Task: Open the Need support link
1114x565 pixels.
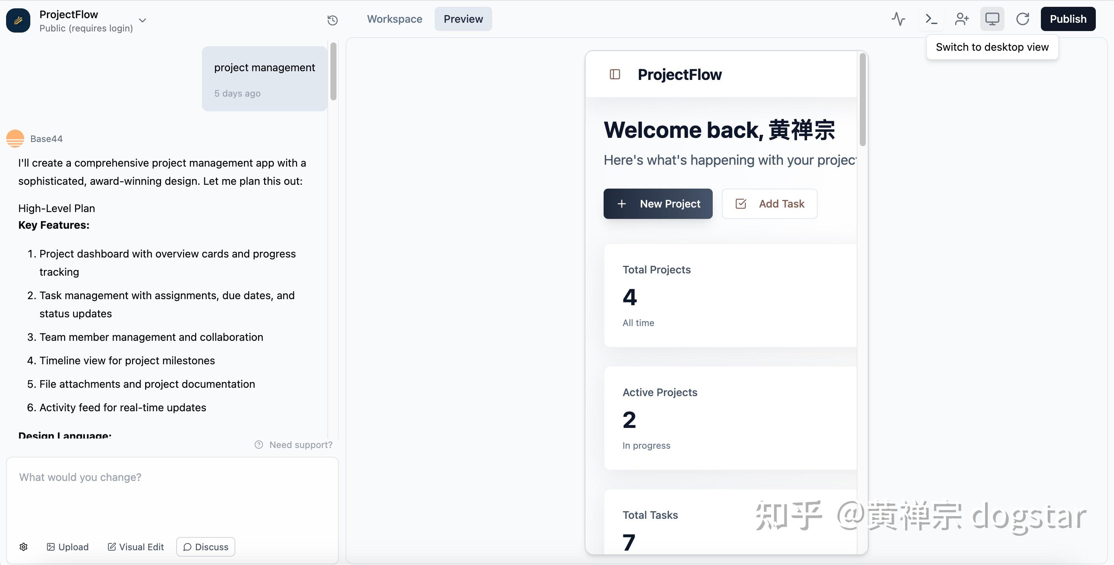Action: click(294, 445)
